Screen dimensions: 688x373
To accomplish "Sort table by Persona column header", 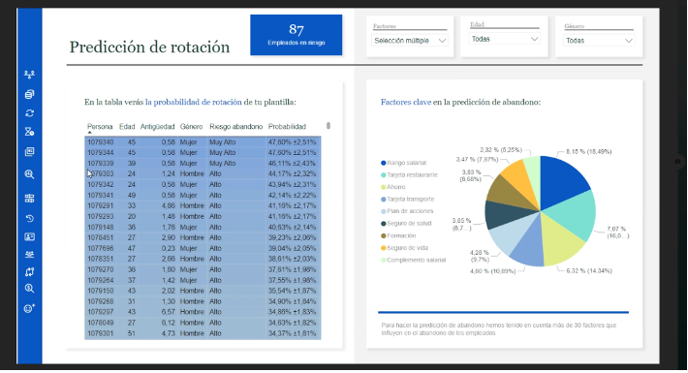I will click(x=100, y=126).
